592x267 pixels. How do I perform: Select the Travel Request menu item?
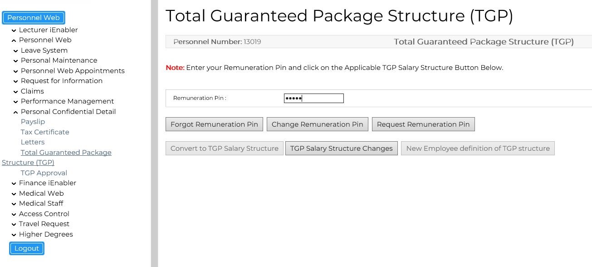pos(44,224)
